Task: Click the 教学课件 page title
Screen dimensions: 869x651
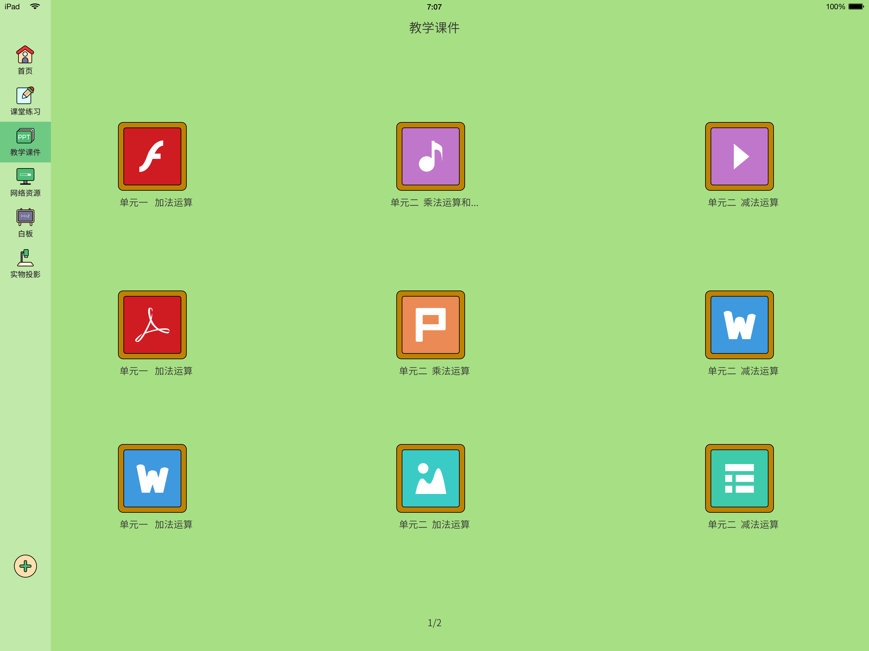Action: click(434, 27)
